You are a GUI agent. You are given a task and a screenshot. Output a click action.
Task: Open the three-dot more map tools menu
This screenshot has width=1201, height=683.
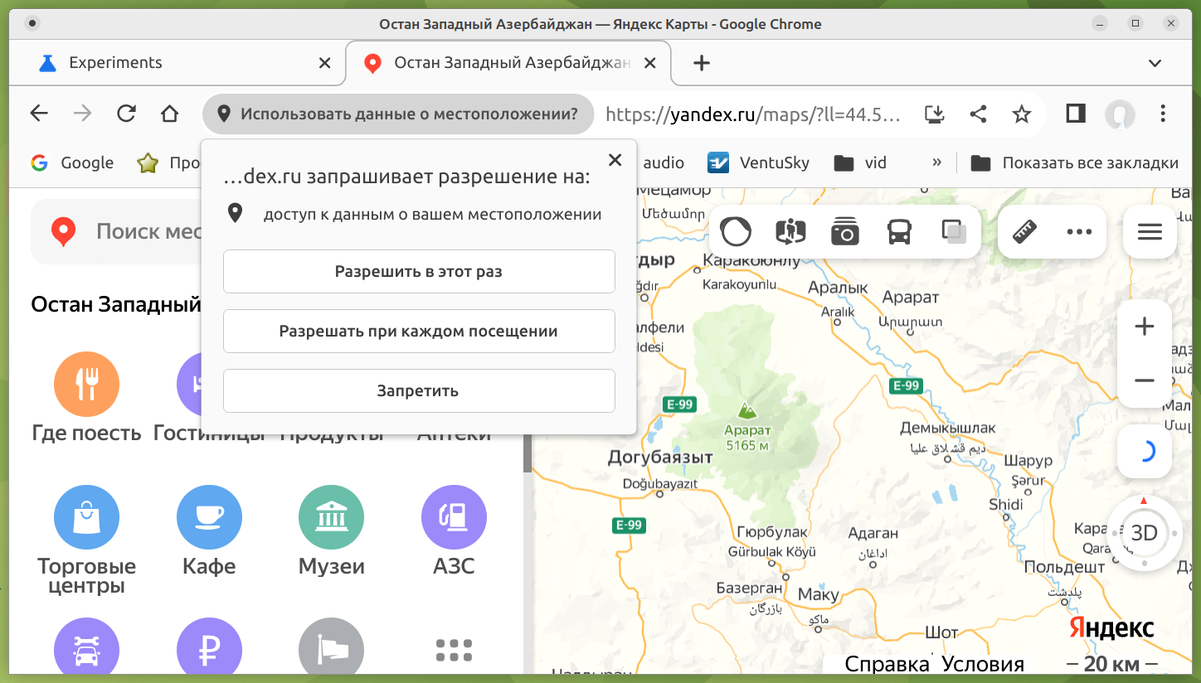point(1079,232)
